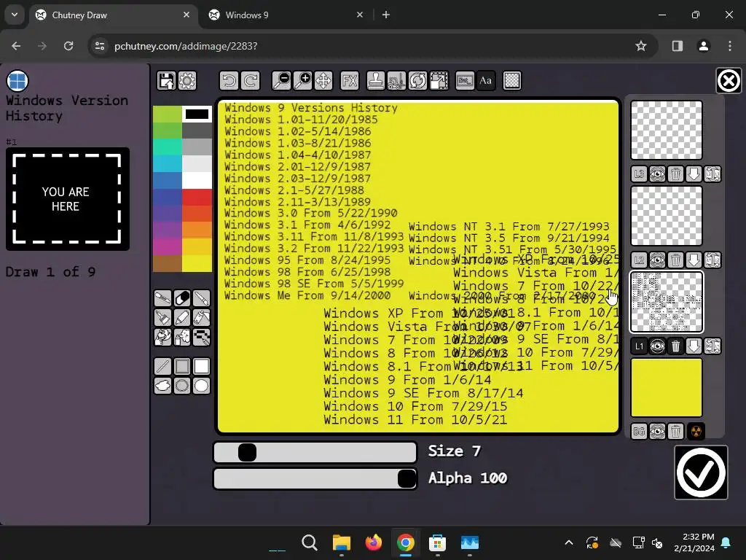The image size is (746, 560).
Task: Select the stamp tool
Action: point(376,81)
